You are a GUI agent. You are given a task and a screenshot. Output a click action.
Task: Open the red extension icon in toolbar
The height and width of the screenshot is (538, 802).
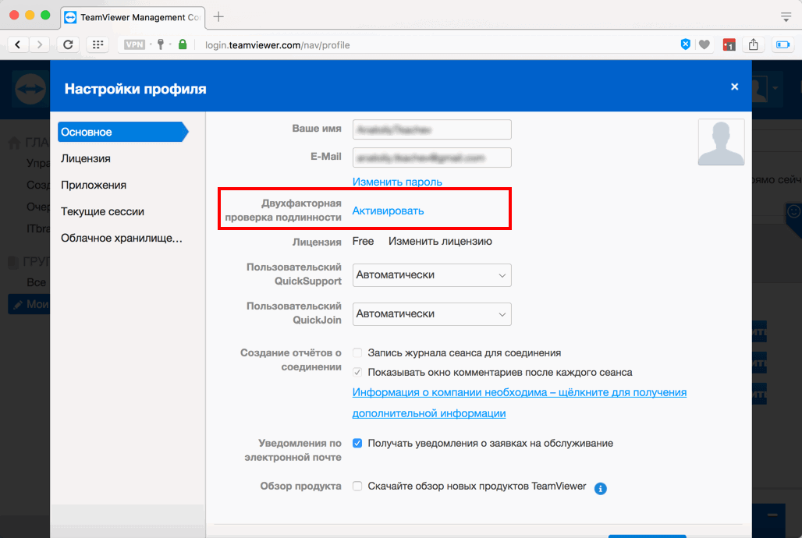click(x=729, y=45)
